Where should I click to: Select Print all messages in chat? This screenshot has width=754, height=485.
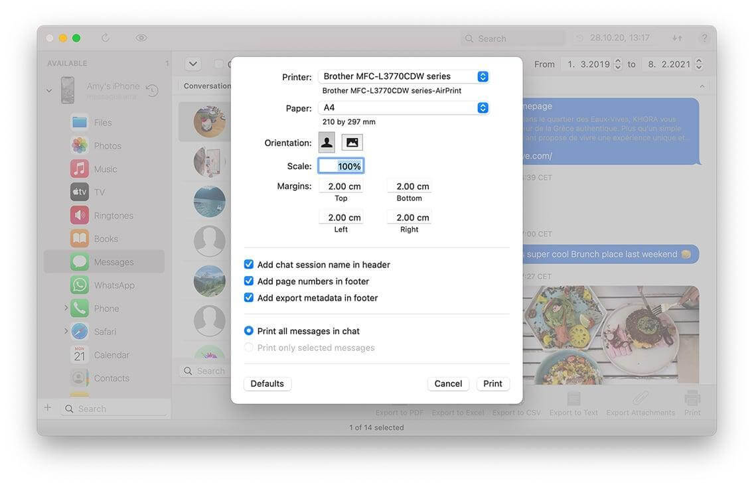(x=248, y=330)
